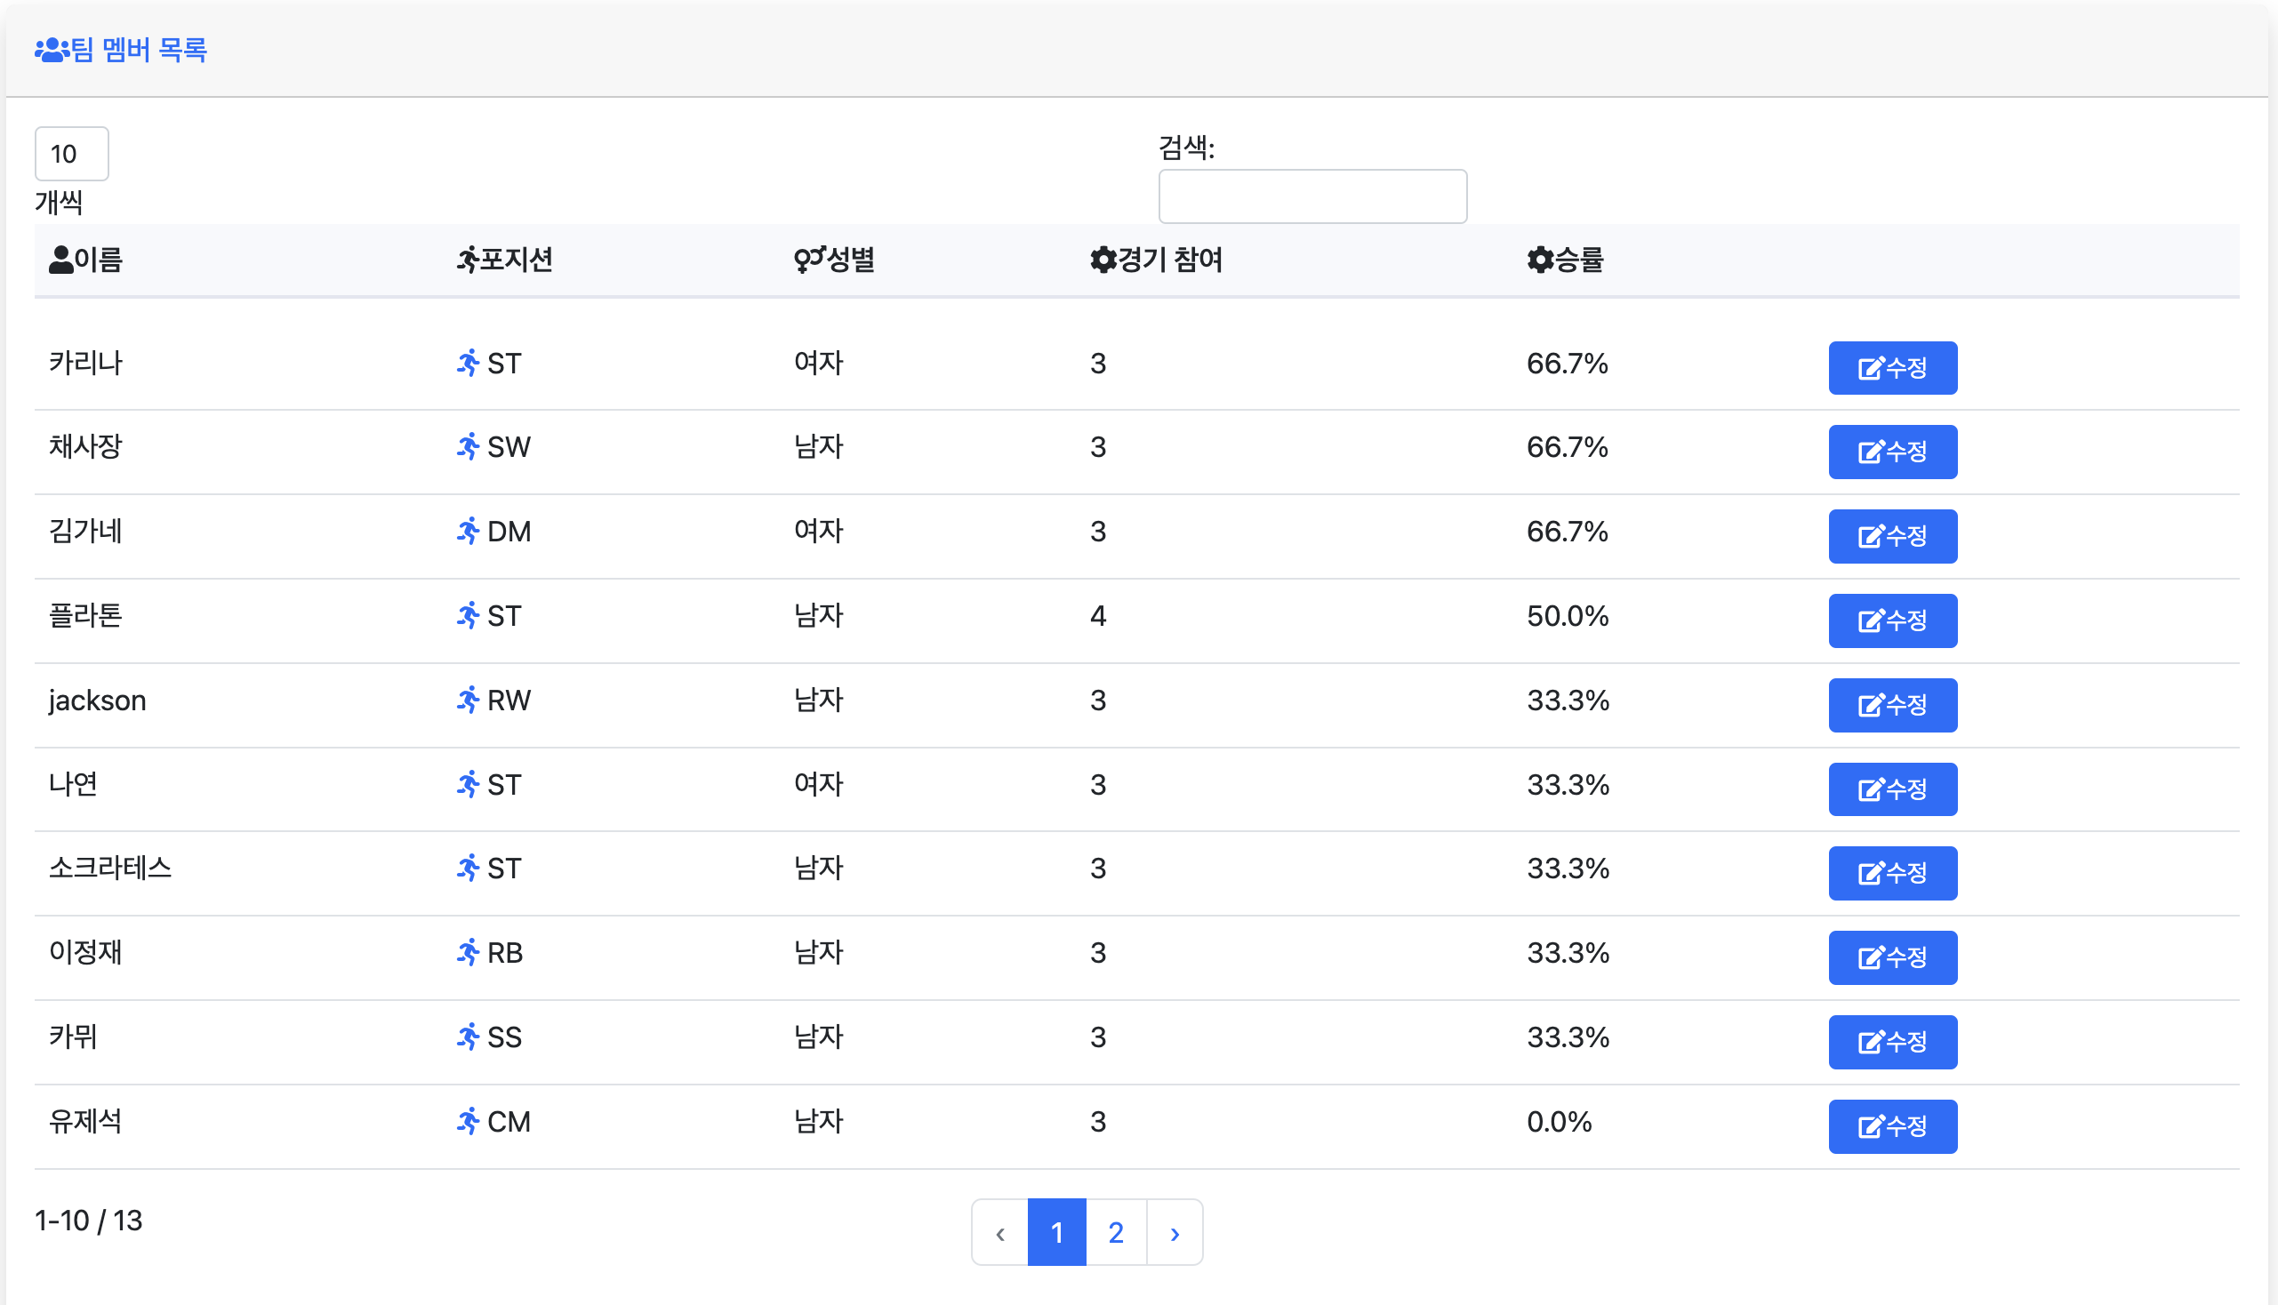2278x1305 pixels.
Task: Click the 50.0% win rate value
Action: [1568, 616]
